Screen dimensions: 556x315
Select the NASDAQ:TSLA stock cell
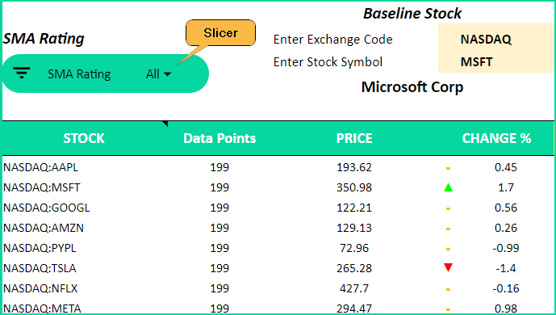40,268
